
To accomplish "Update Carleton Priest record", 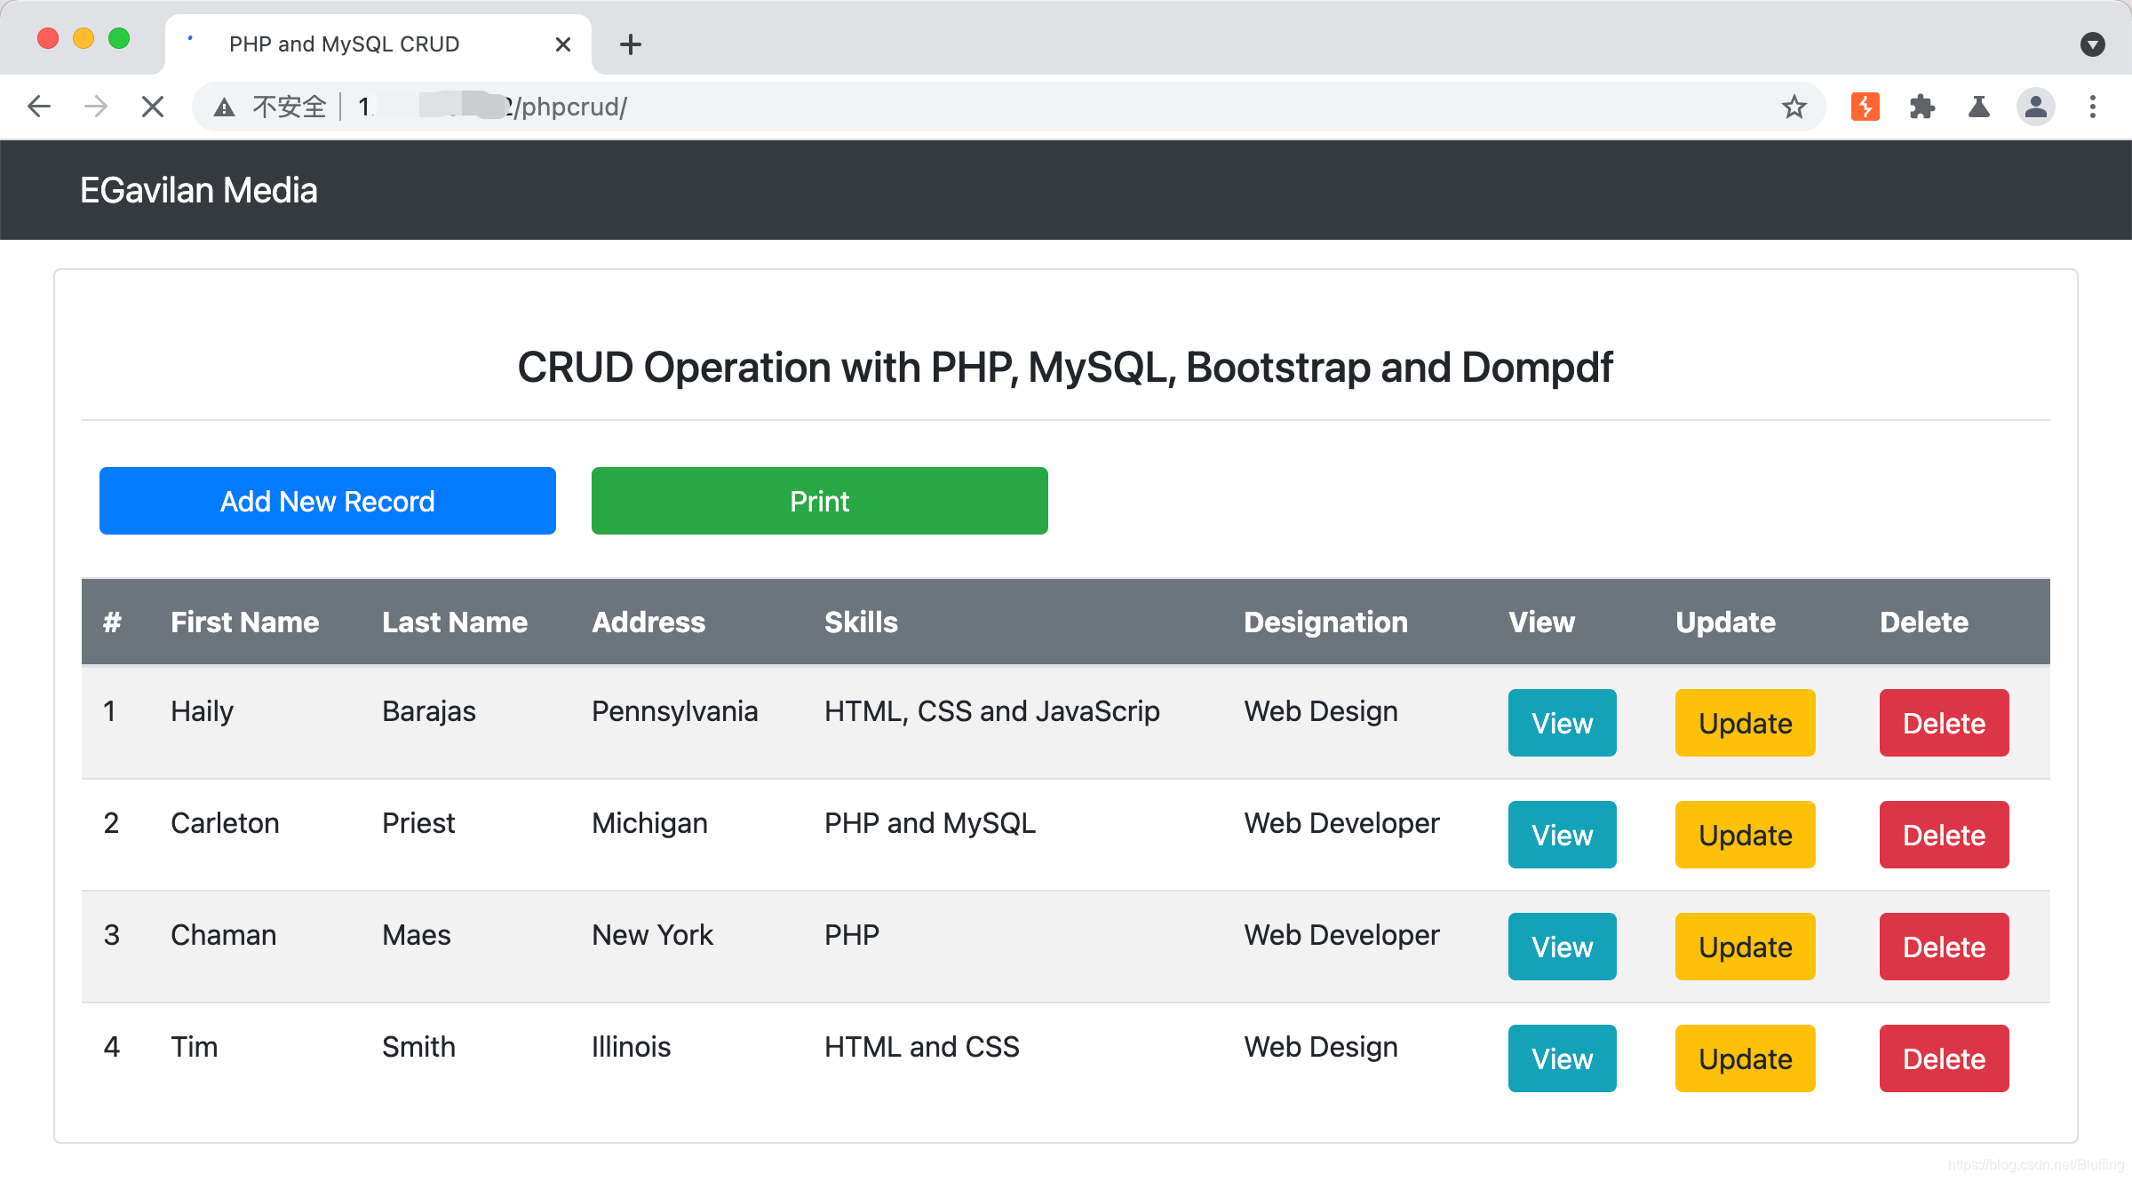I will [1745, 835].
